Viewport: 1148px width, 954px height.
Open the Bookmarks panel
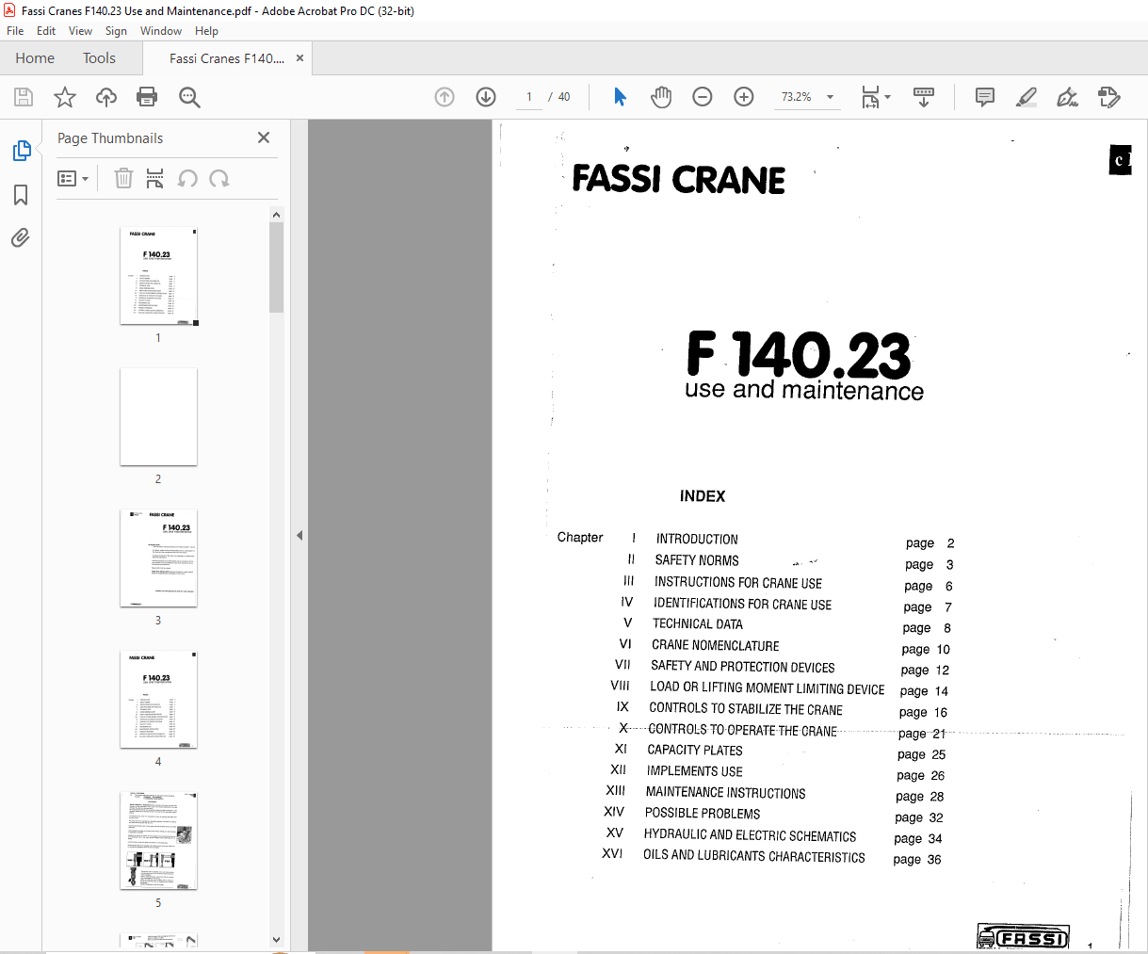point(21,194)
